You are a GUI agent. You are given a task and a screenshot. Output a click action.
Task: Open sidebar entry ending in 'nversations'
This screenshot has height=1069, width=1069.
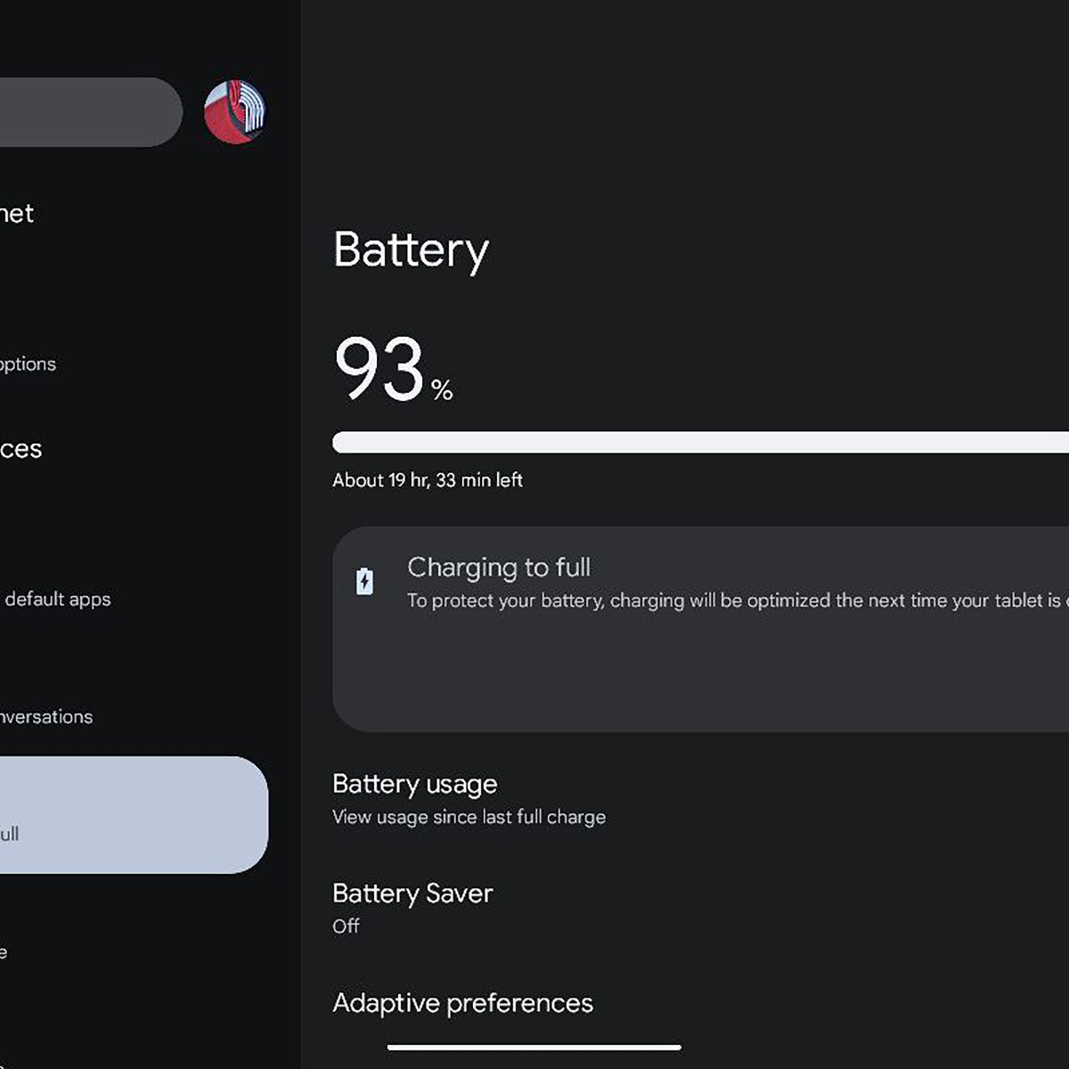pyautogui.click(x=46, y=717)
